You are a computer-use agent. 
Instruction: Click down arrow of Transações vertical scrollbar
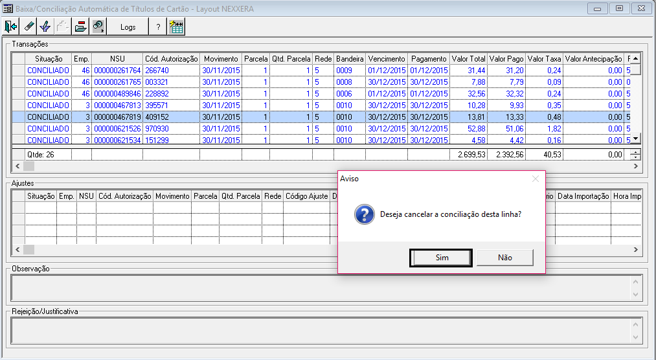pos(635,139)
